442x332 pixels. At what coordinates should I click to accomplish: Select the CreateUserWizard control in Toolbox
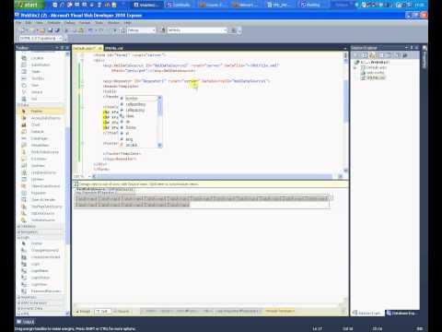pyautogui.click(x=46, y=257)
